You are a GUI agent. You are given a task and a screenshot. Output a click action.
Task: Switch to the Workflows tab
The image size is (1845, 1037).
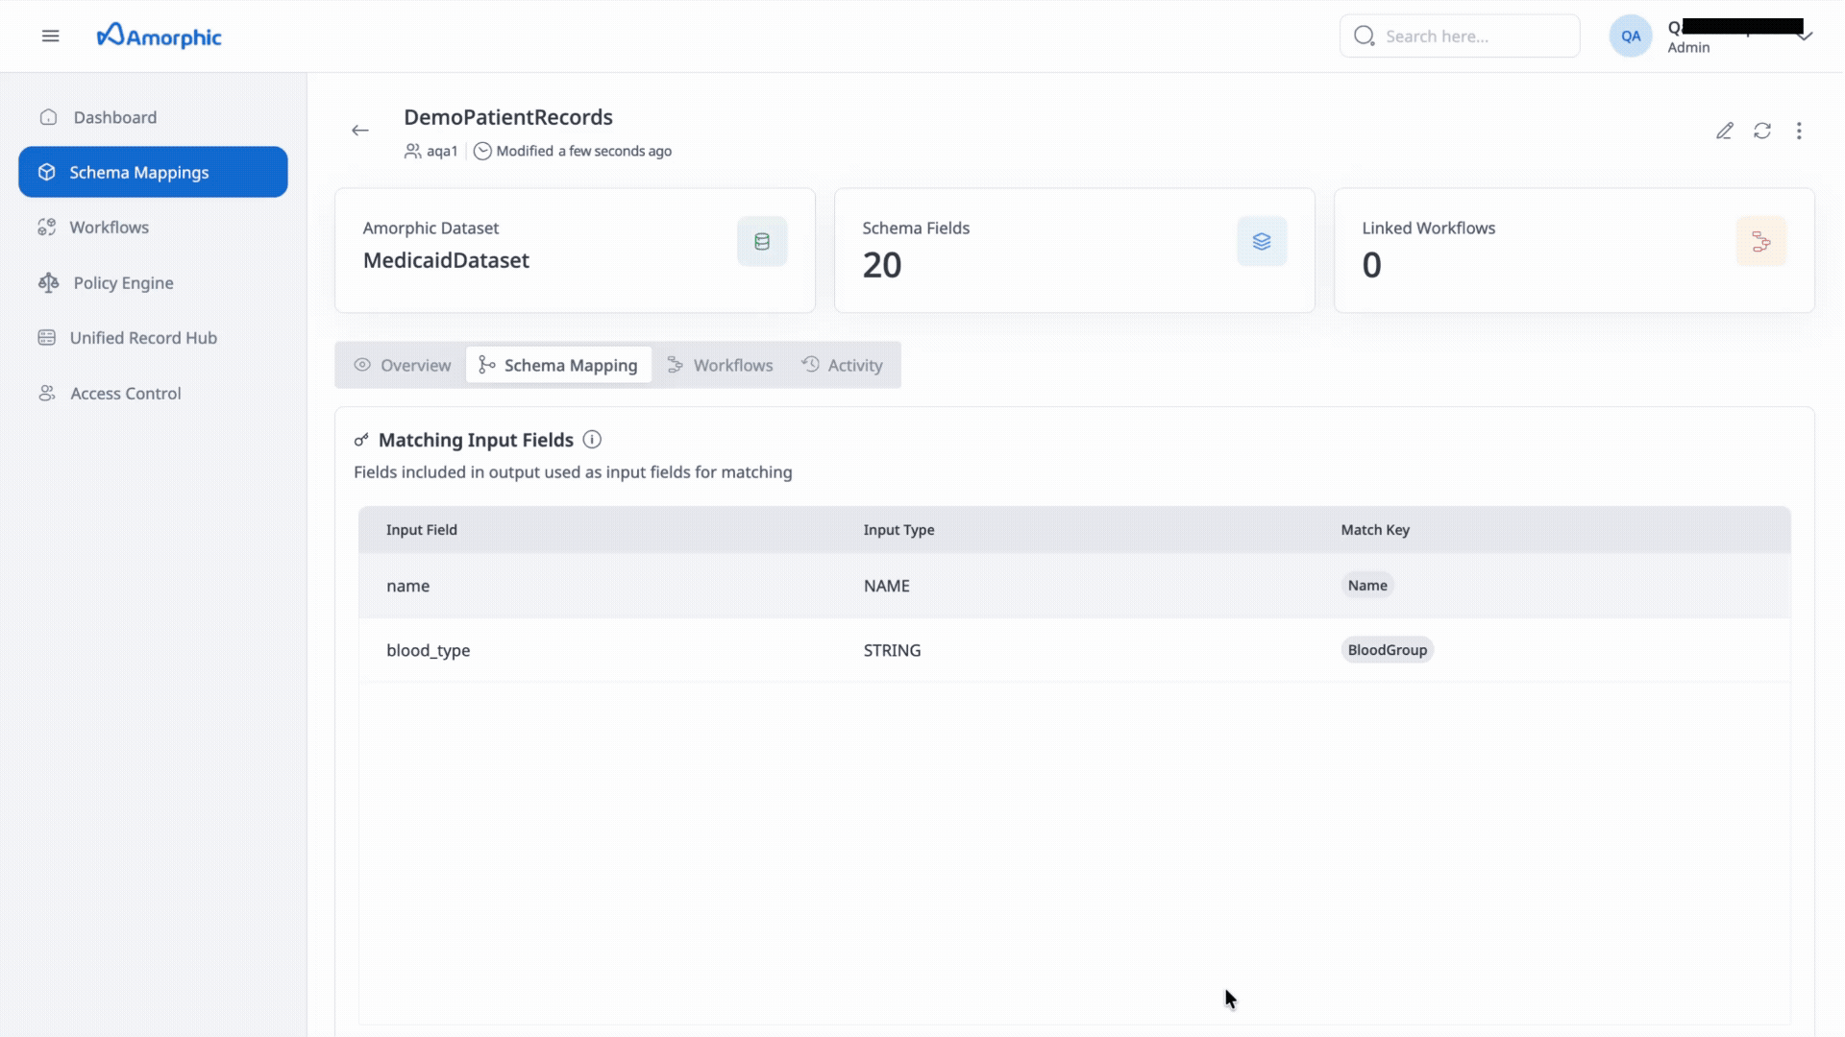[721, 365]
